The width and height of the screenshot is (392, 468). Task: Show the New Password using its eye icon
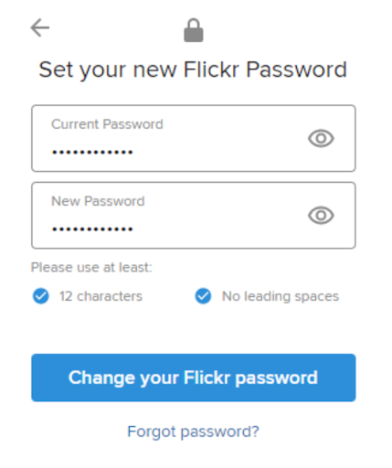coord(321,216)
